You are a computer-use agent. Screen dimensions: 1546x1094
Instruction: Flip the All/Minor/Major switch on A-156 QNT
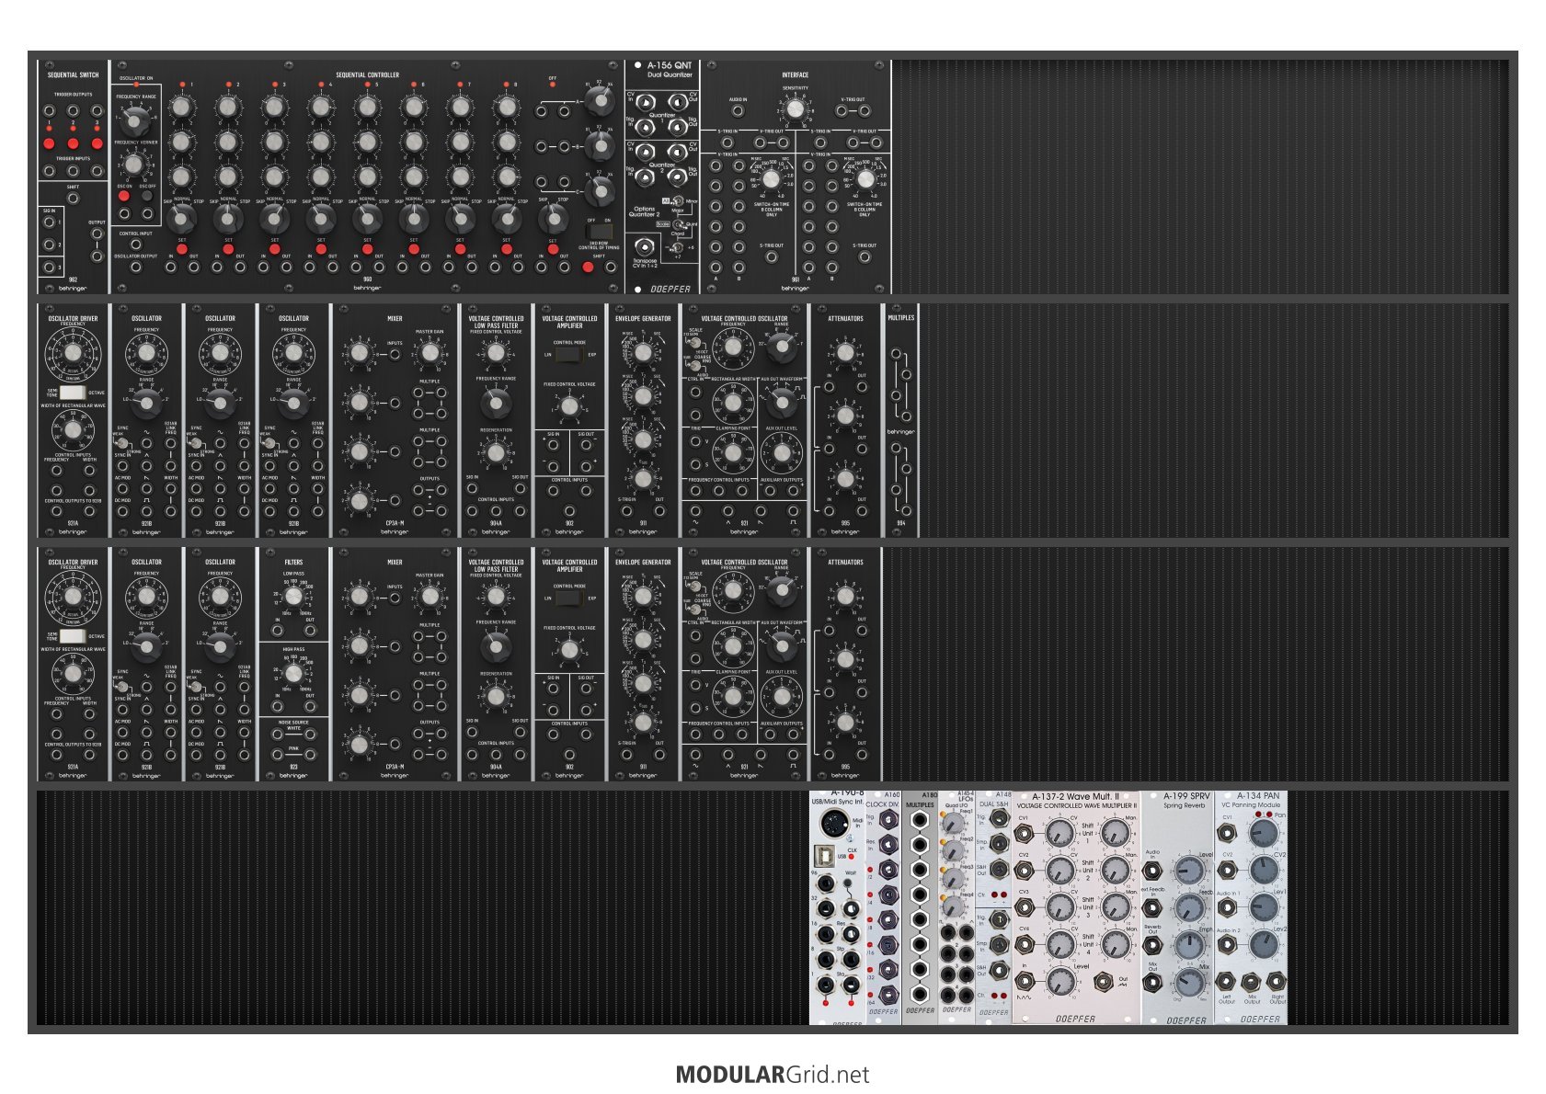click(677, 201)
